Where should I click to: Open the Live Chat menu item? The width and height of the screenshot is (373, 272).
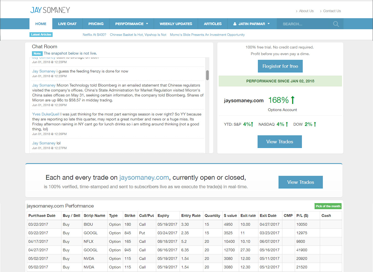[67, 24]
